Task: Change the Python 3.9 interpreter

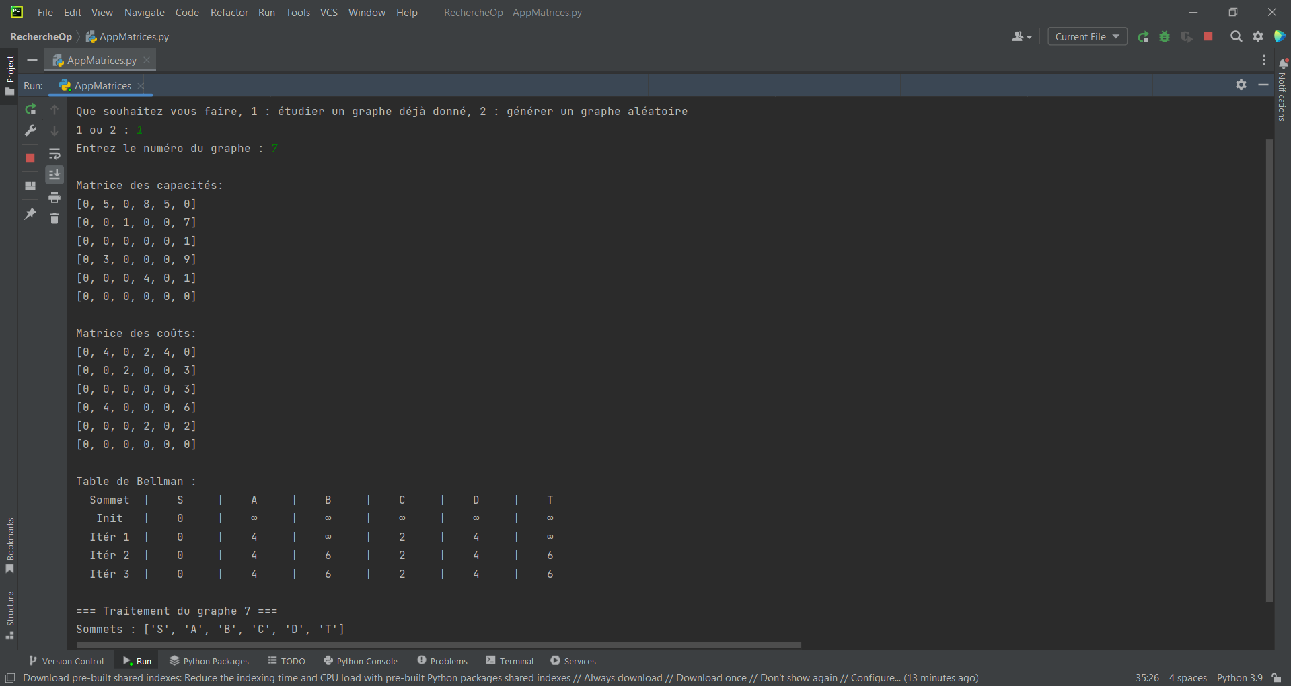Action: [x=1239, y=678]
